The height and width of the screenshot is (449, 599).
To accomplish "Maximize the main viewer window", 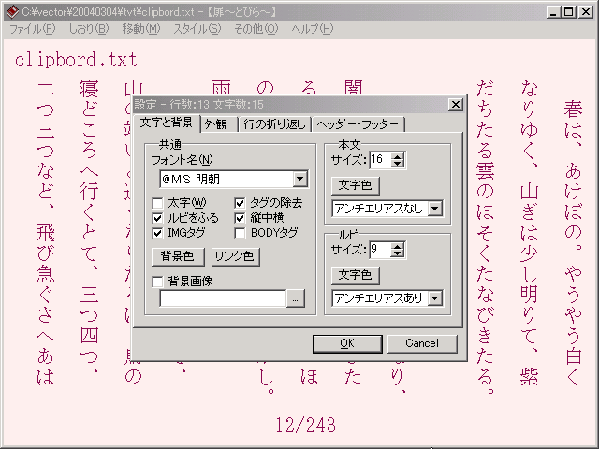I will pyautogui.click(x=568, y=12).
